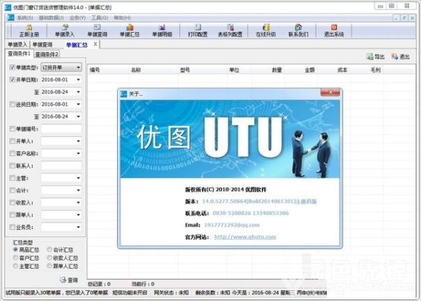Enable the 联系人 checkbox

click(12, 166)
